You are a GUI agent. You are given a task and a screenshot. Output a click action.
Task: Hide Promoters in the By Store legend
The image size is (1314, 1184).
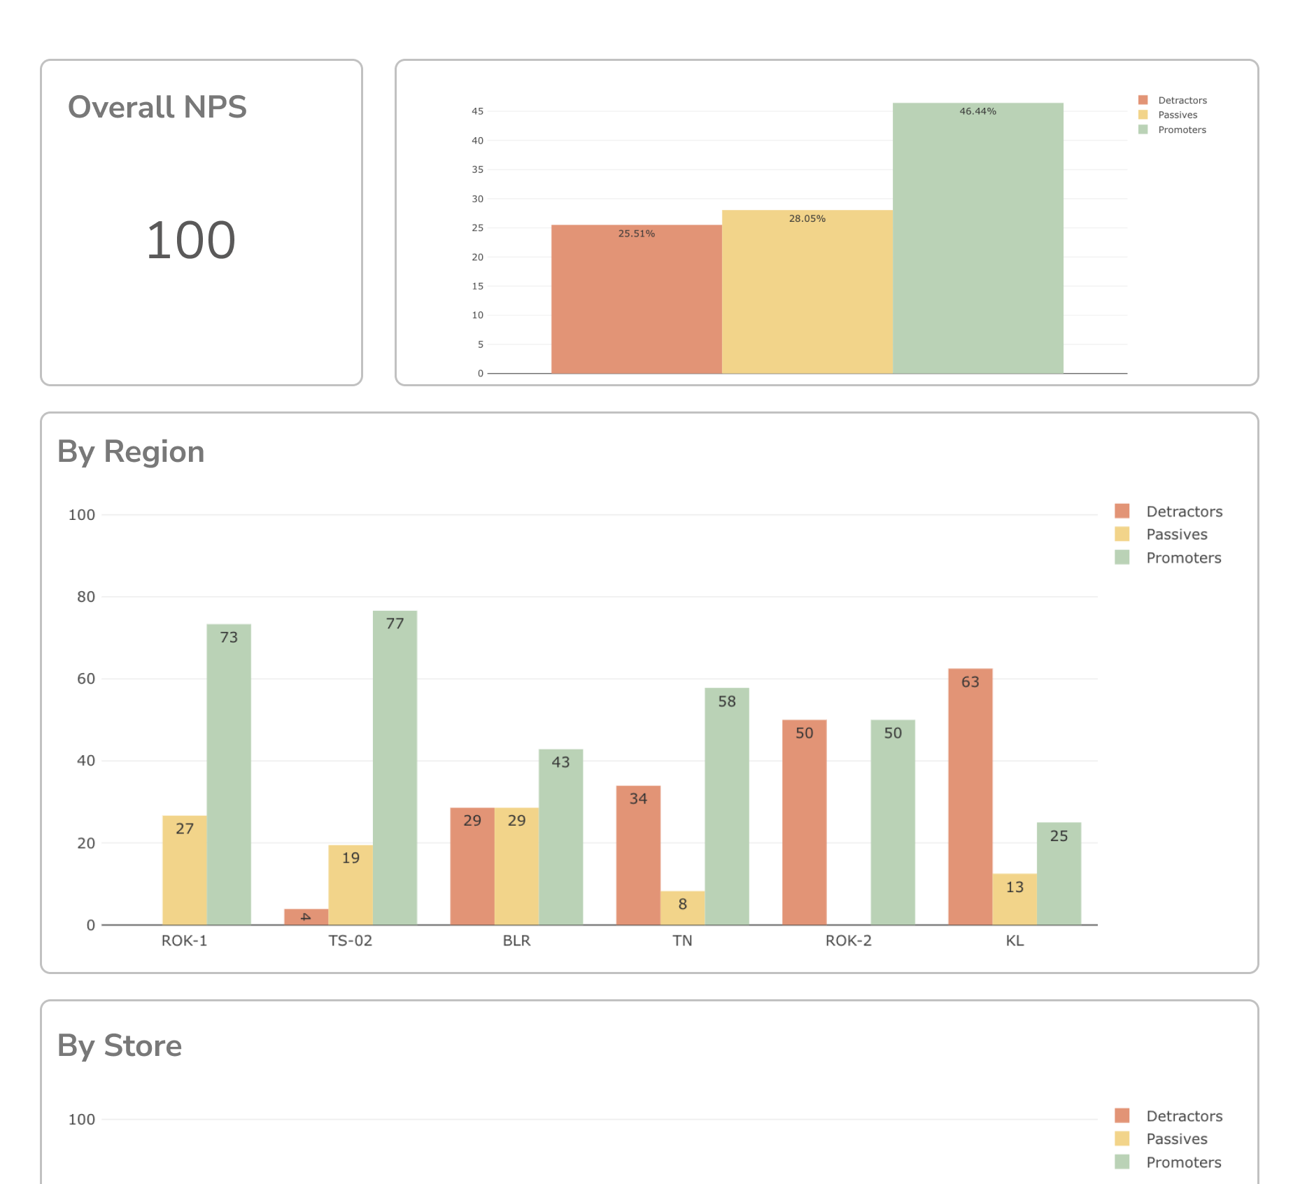(1183, 1162)
